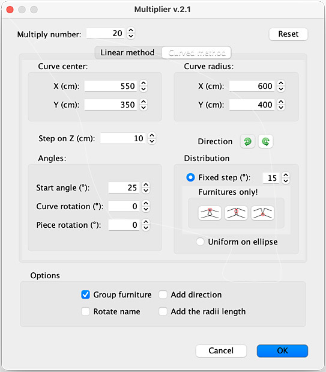Increase Start angle with the up arrow
The image size is (326, 372).
click(x=146, y=185)
